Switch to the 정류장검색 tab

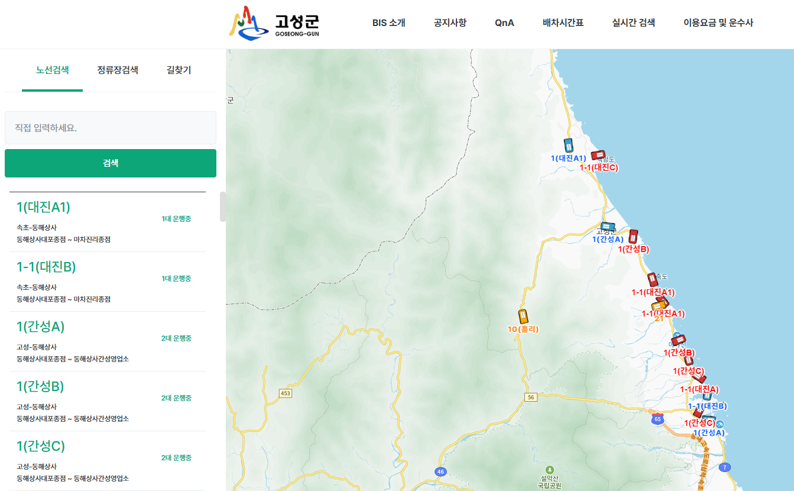coord(118,70)
